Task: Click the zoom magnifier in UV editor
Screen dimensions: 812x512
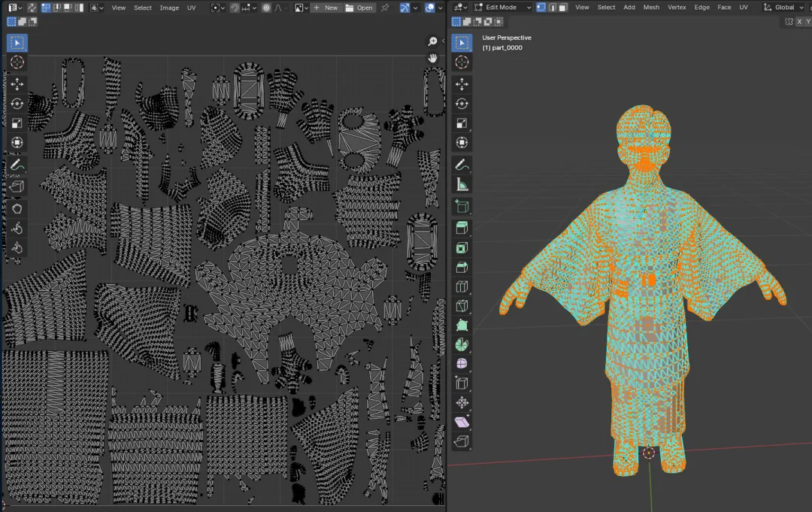Action: [432, 41]
